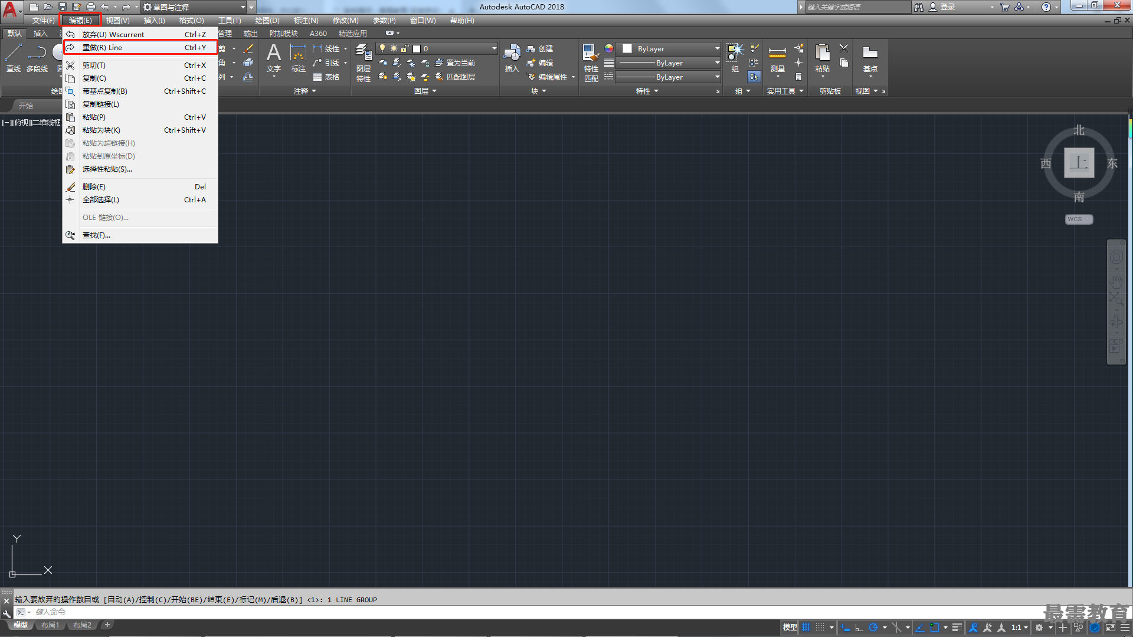Open the Quick Calculator icon
Screen dimensions: 1133x637
point(798,77)
